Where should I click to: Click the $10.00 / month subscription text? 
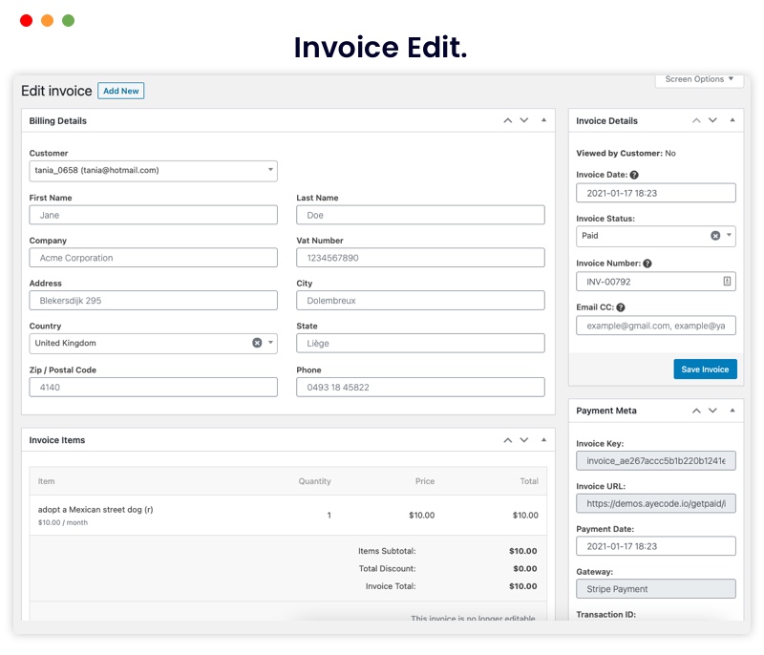63,522
